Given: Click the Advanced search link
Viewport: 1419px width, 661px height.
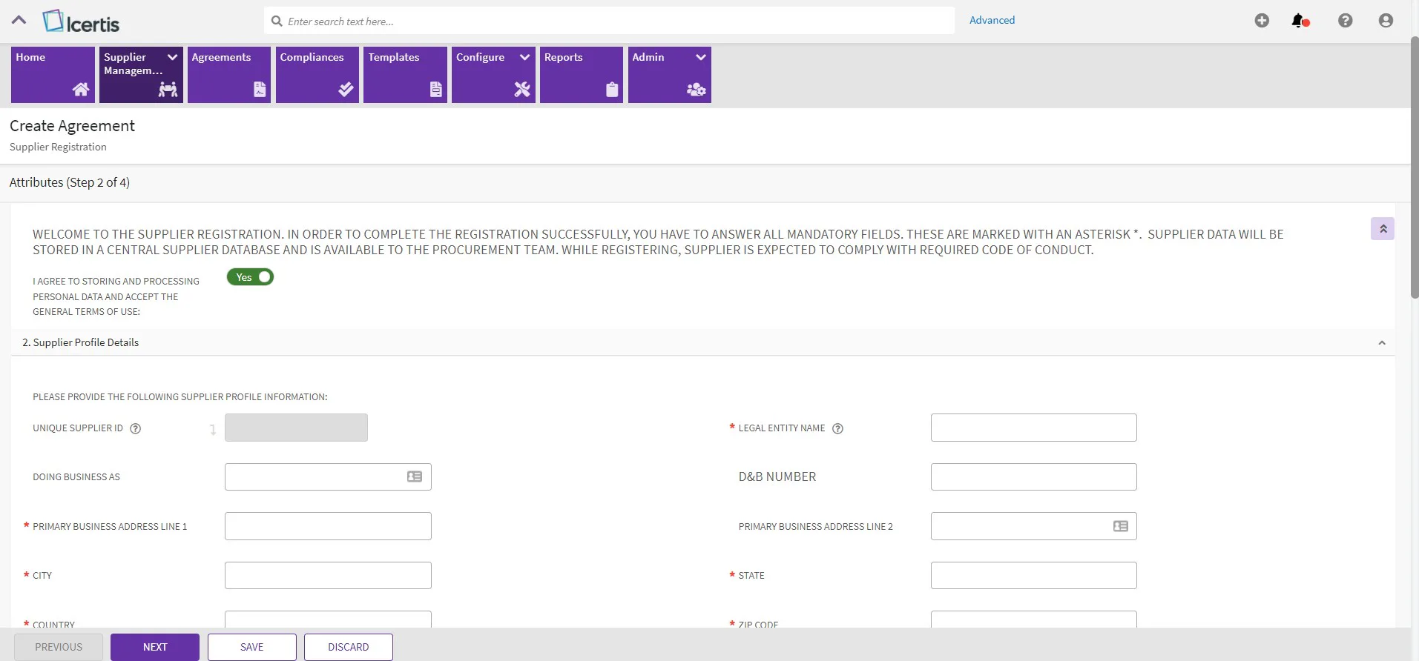Looking at the screenshot, I should [x=992, y=20].
